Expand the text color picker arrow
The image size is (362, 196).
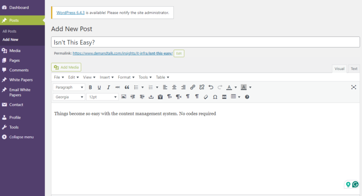tap(235, 87)
